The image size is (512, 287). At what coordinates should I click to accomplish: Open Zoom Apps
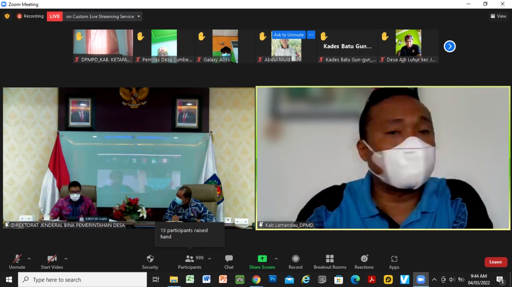tap(394, 261)
